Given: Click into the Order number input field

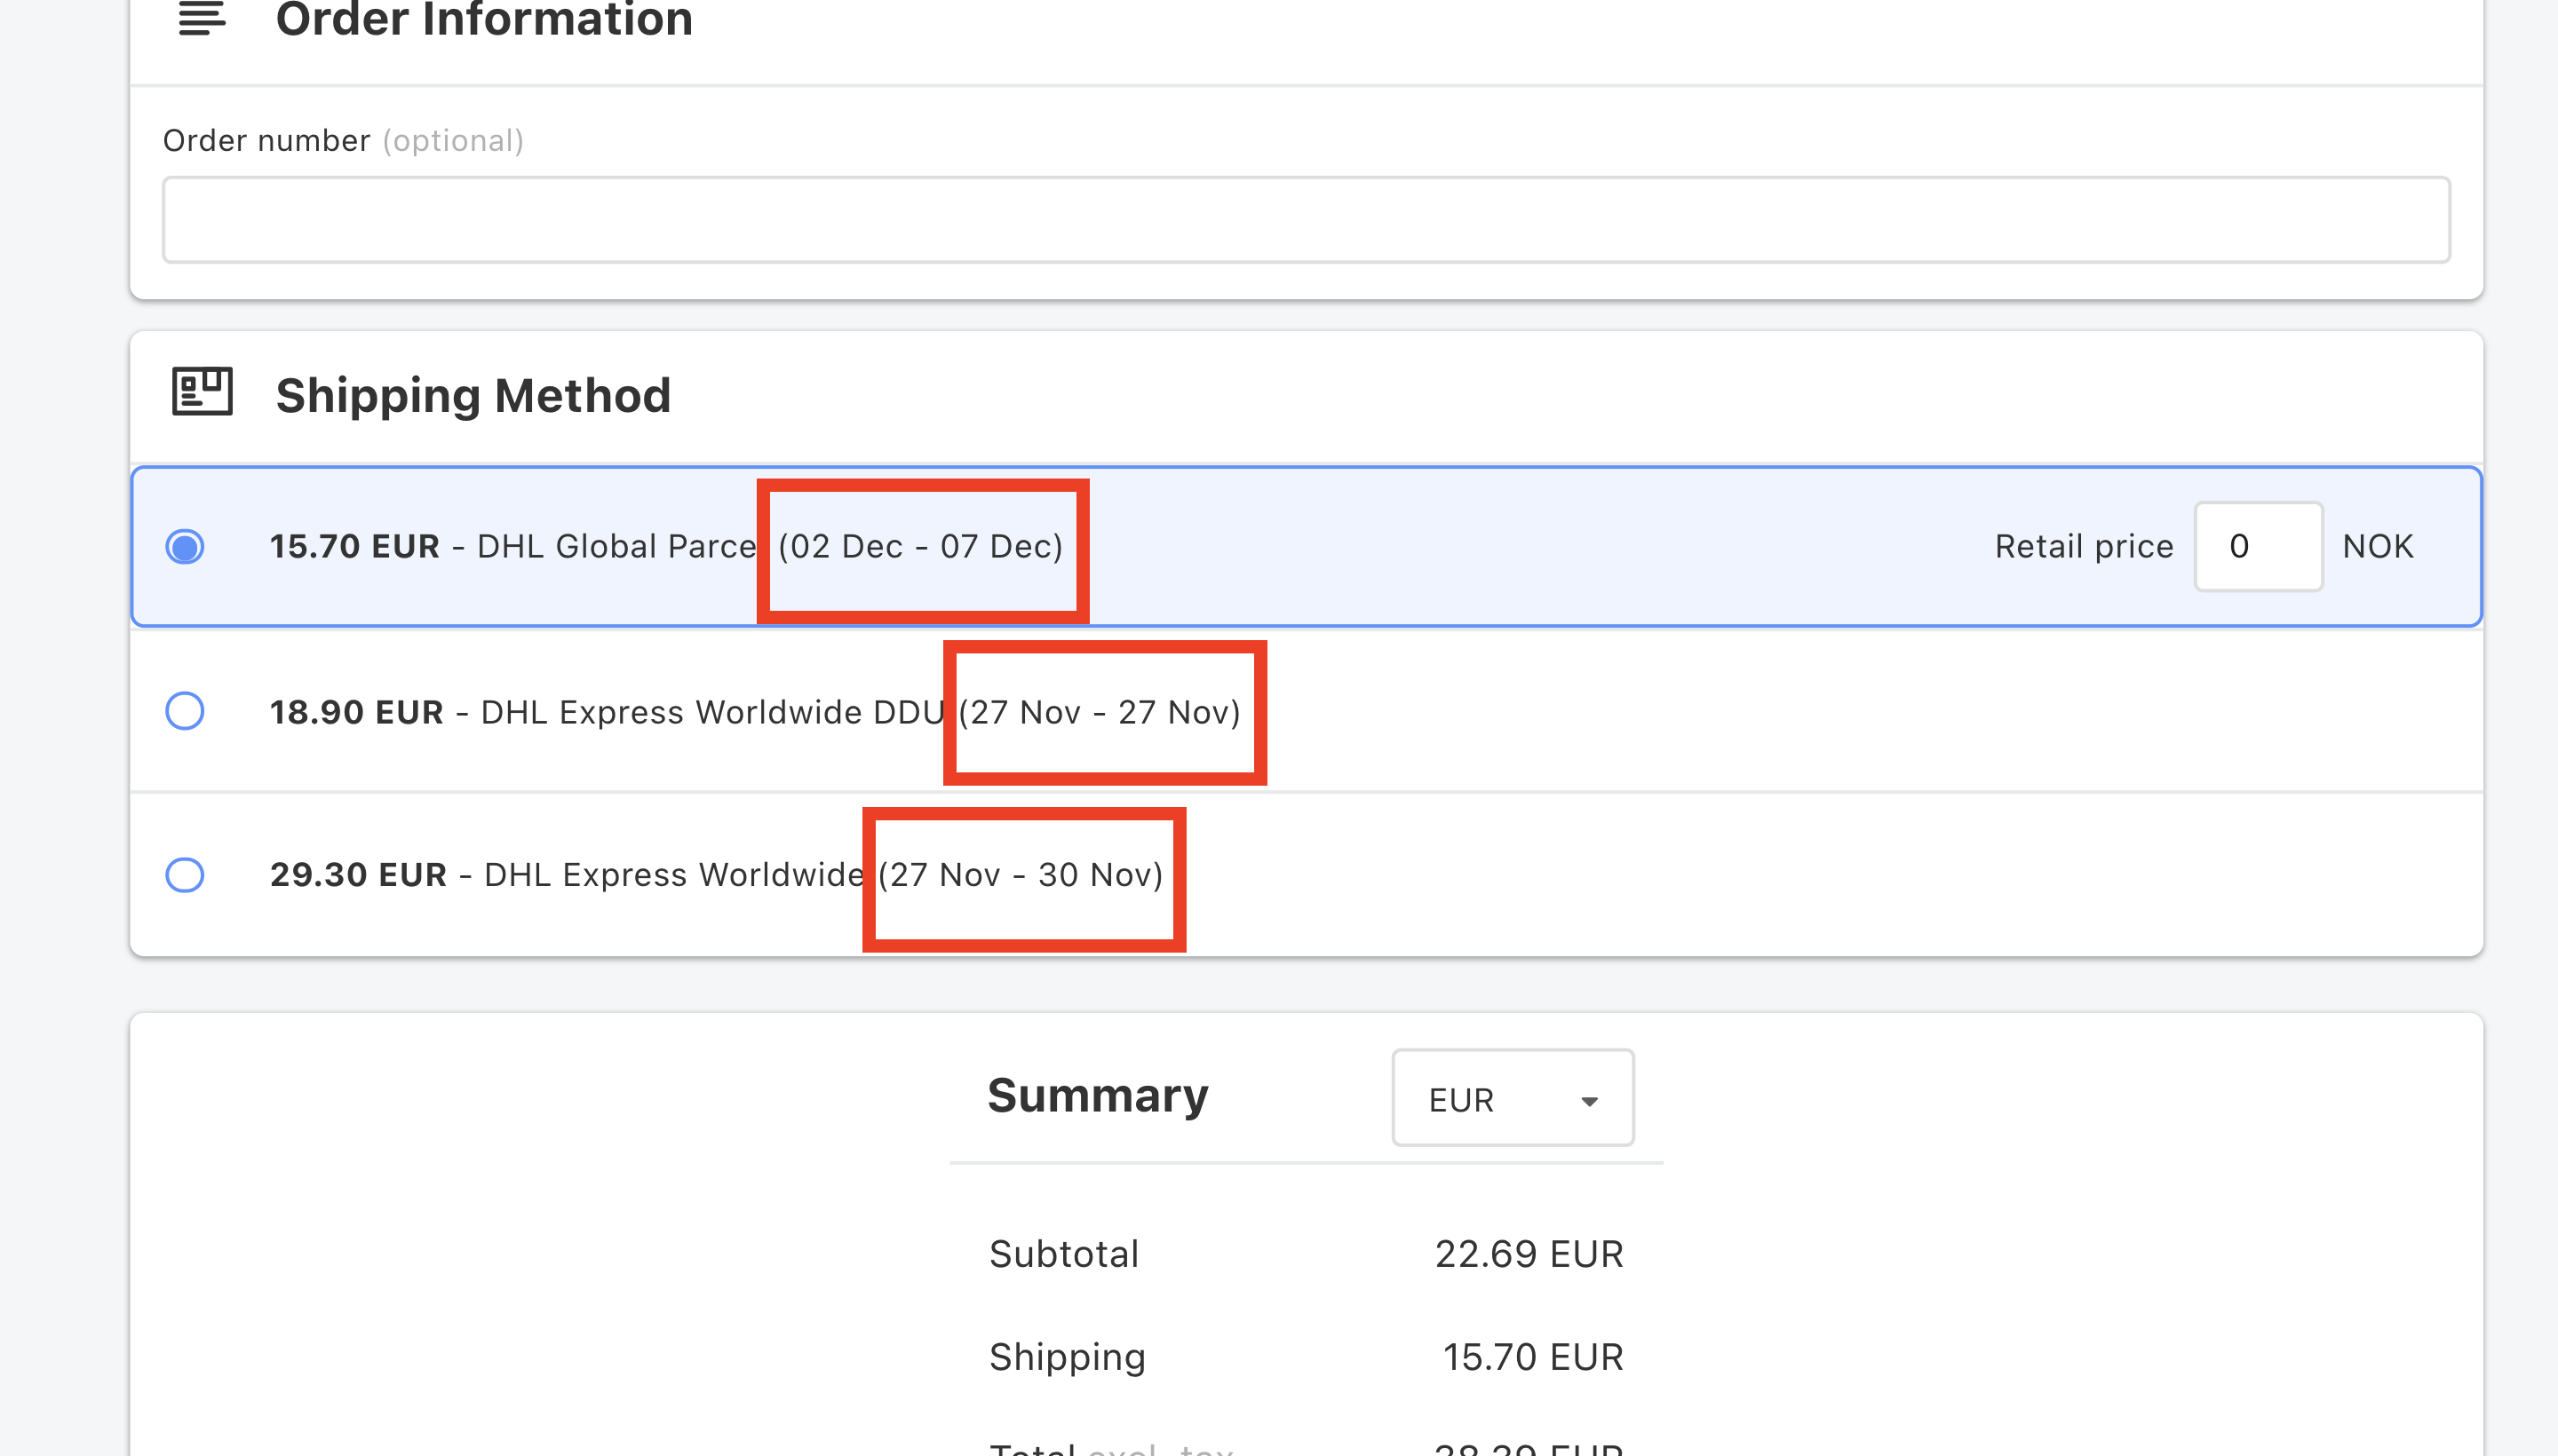Looking at the screenshot, I should 1306,220.
